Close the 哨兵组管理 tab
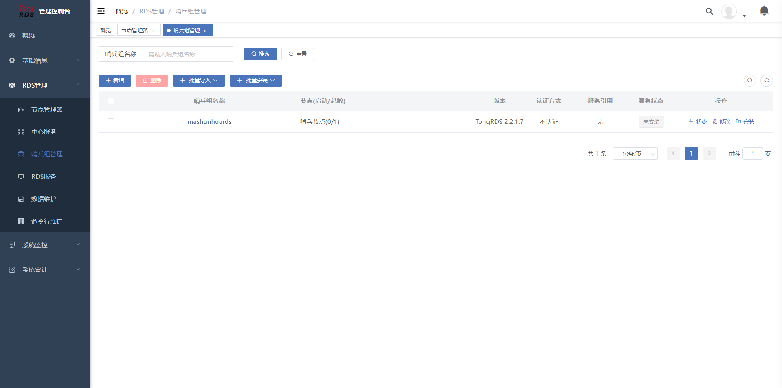The width and height of the screenshot is (782, 388). 205,31
